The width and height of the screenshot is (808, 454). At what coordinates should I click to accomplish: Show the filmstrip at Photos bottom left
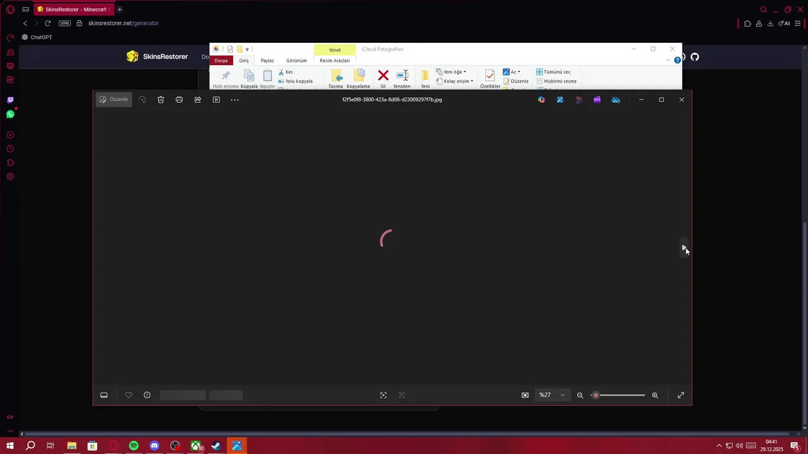pos(104,395)
